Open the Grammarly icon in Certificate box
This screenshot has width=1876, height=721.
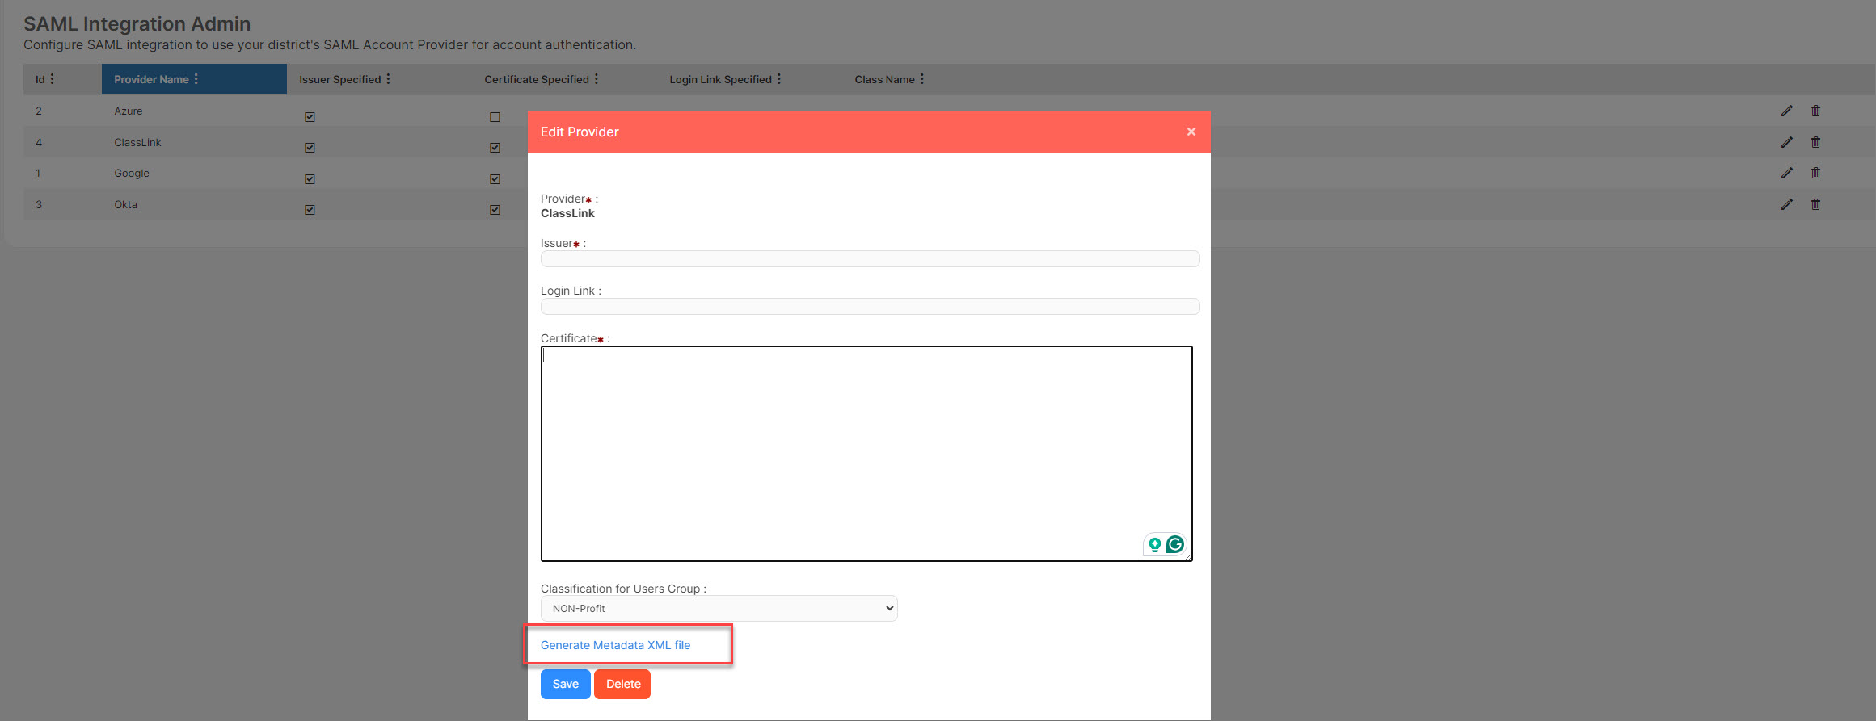(x=1175, y=544)
